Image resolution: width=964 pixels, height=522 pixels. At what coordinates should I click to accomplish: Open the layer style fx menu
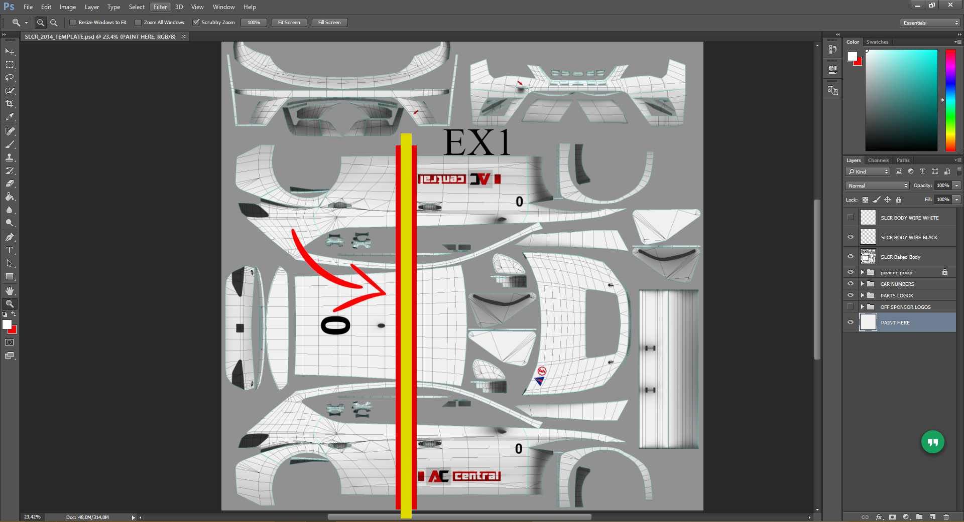click(x=879, y=517)
